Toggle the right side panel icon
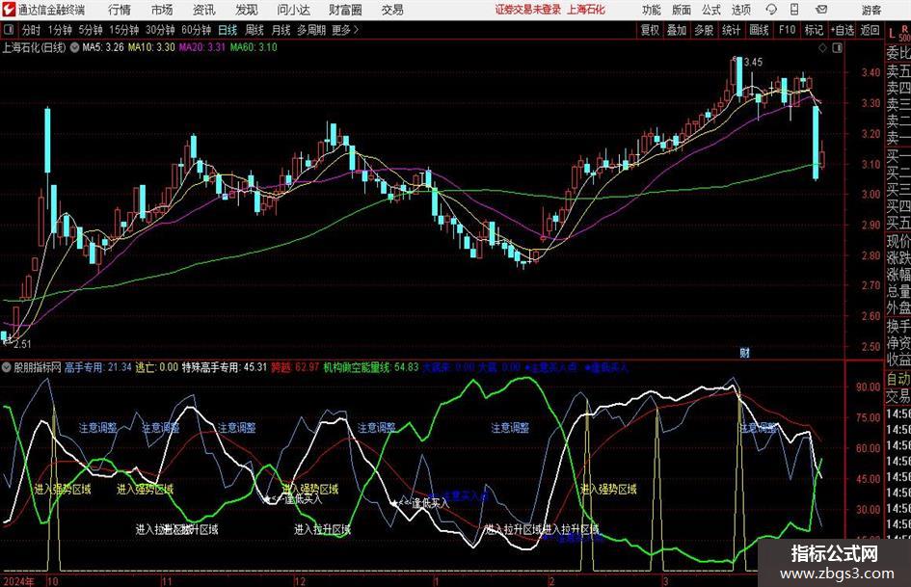Viewport: 911px width, 587px height. 837,48
